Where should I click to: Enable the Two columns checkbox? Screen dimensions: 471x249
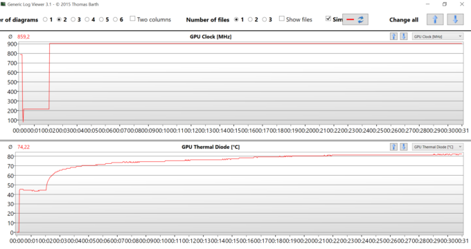pos(132,19)
